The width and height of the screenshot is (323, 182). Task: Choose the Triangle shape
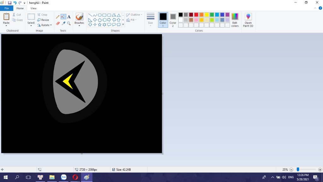[119, 15]
